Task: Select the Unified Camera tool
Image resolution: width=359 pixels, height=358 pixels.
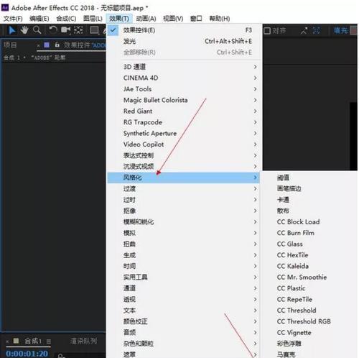Action: click(x=65, y=30)
